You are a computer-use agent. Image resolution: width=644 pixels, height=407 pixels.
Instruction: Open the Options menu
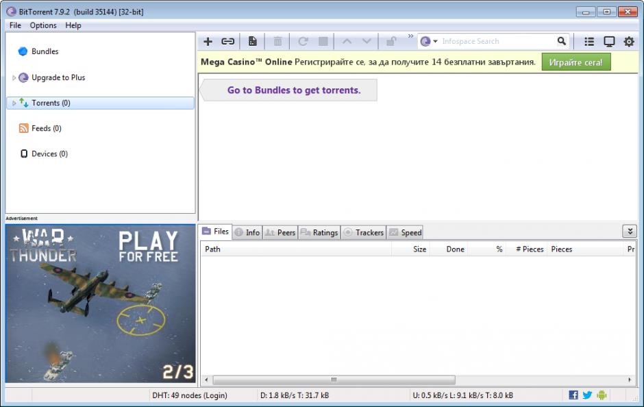pyautogui.click(x=43, y=25)
